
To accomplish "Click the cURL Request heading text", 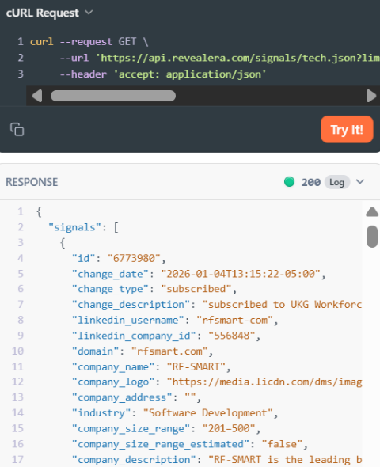I will tap(43, 13).
